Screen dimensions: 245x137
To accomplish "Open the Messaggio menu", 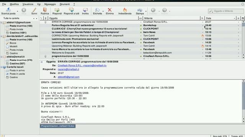I will (x=50, y=4).
